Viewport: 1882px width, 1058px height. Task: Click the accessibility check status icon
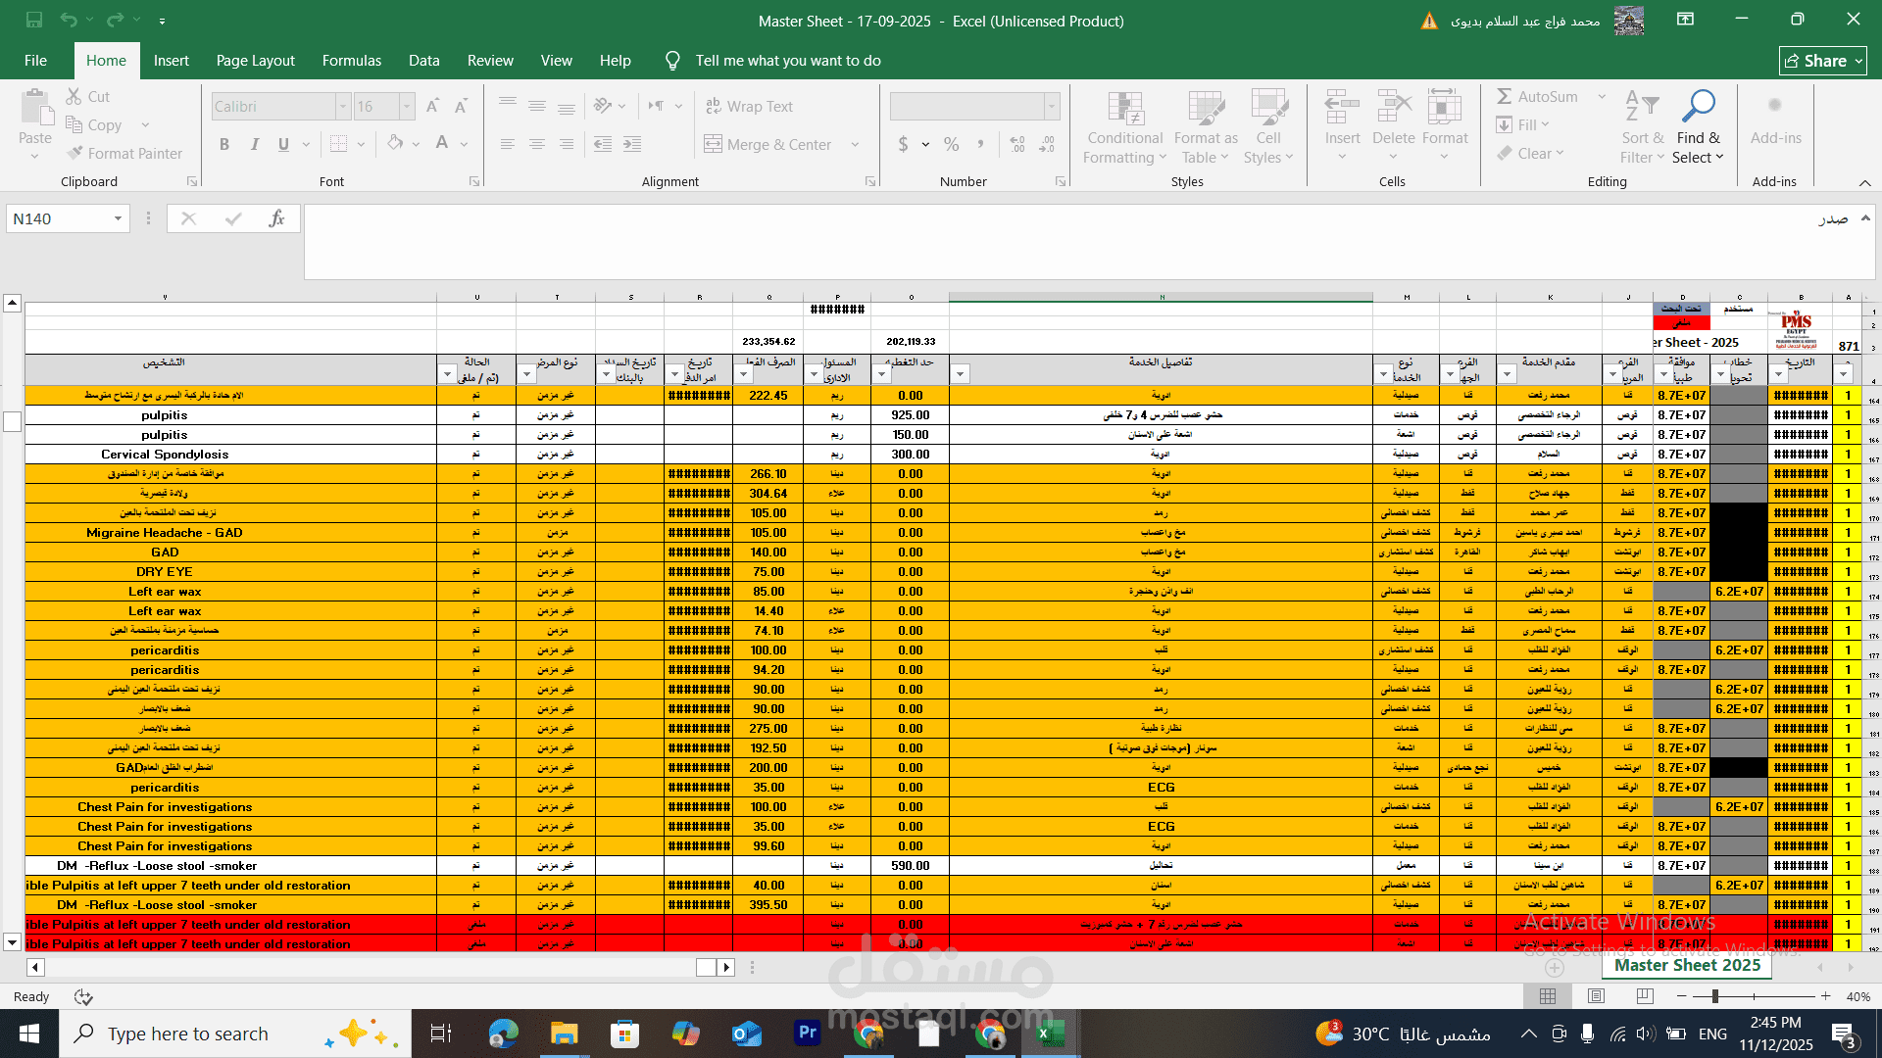coord(83,996)
